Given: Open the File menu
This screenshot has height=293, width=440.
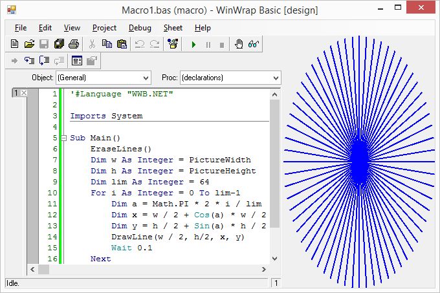Looking at the screenshot, I should (21, 28).
